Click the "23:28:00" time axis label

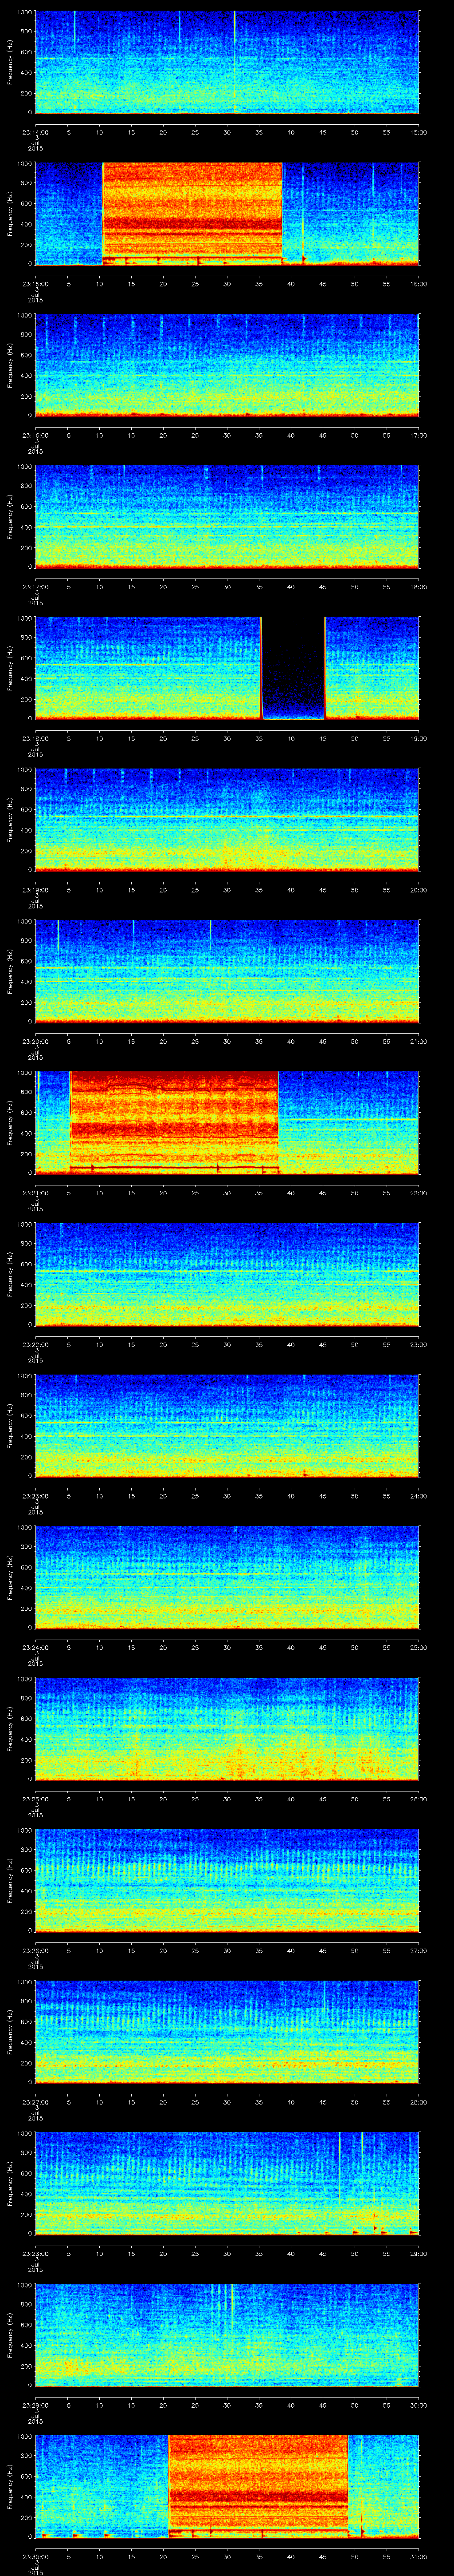click(36, 2255)
